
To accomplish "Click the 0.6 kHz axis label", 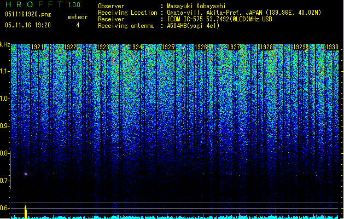I will click(5, 208).
